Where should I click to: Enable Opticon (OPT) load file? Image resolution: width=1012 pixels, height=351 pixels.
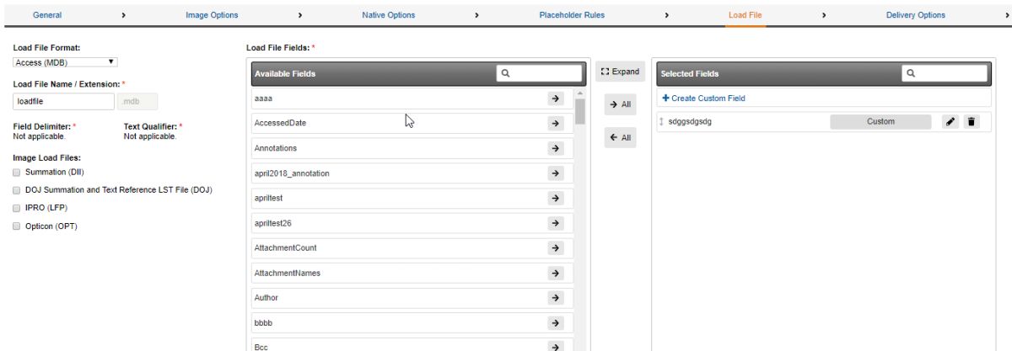coord(17,226)
